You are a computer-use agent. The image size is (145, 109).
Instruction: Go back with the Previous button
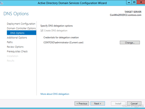(x=82, y=104)
